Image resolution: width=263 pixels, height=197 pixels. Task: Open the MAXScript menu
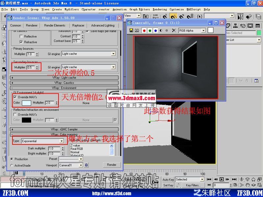click(194, 10)
